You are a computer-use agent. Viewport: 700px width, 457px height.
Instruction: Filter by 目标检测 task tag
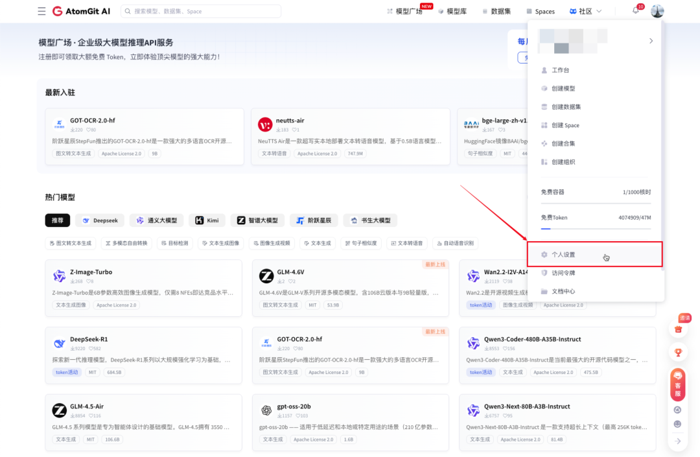click(x=174, y=243)
